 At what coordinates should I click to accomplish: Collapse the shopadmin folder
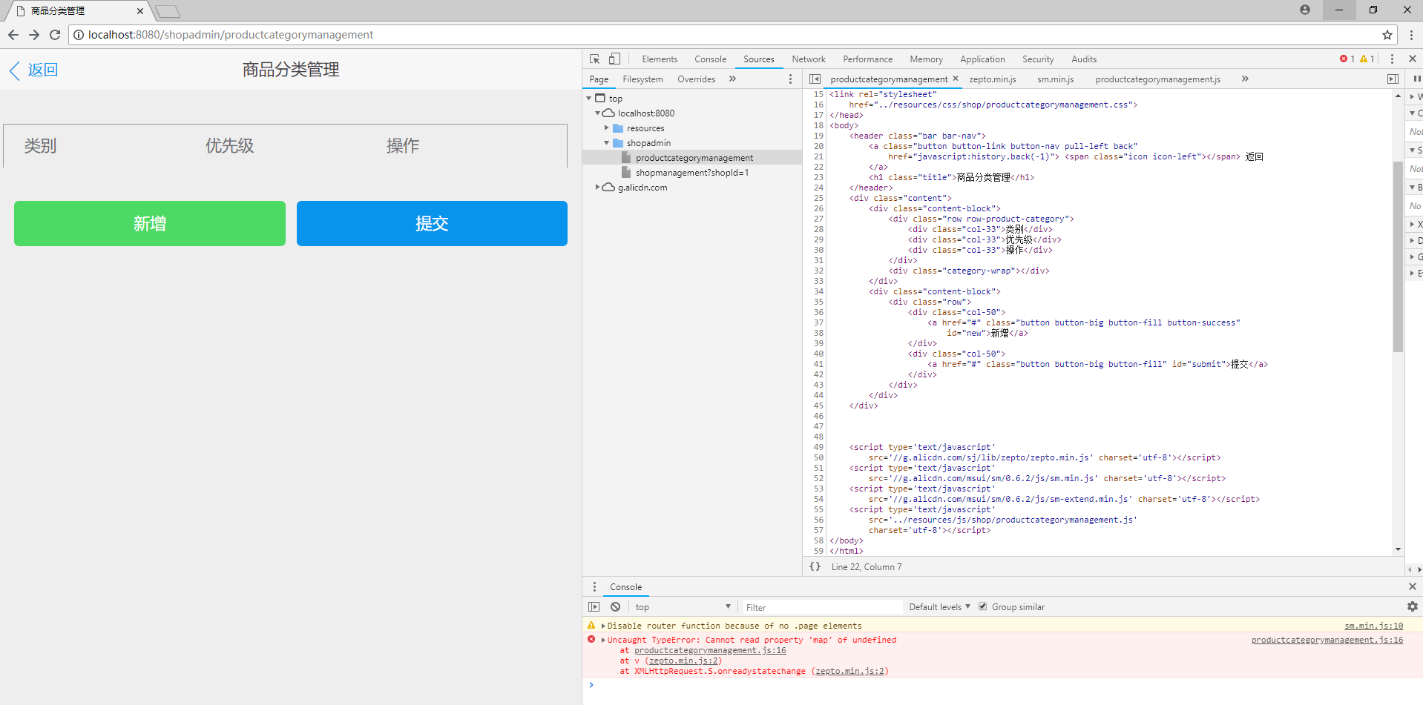pyautogui.click(x=606, y=143)
